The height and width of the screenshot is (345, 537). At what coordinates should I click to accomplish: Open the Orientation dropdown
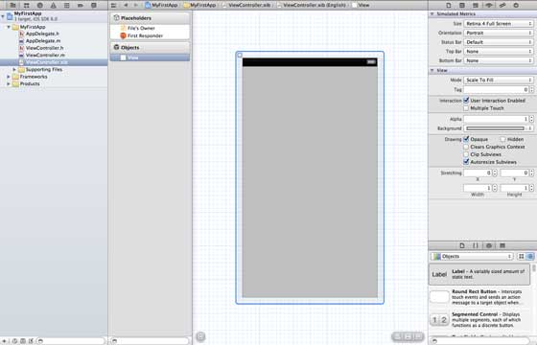499,33
